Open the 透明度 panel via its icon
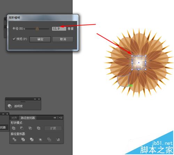174x155 pixels. (10, 106)
